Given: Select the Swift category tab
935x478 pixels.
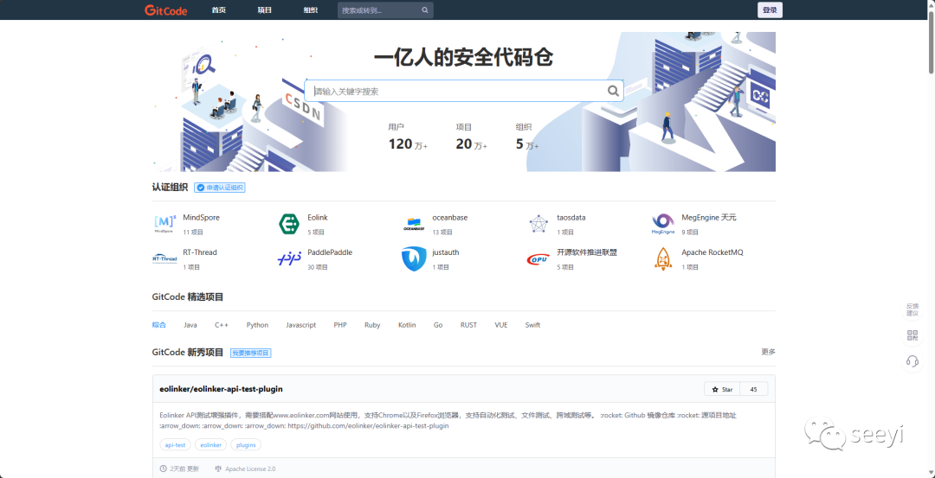Looking at the screenshot, I should tap(533, 325).
